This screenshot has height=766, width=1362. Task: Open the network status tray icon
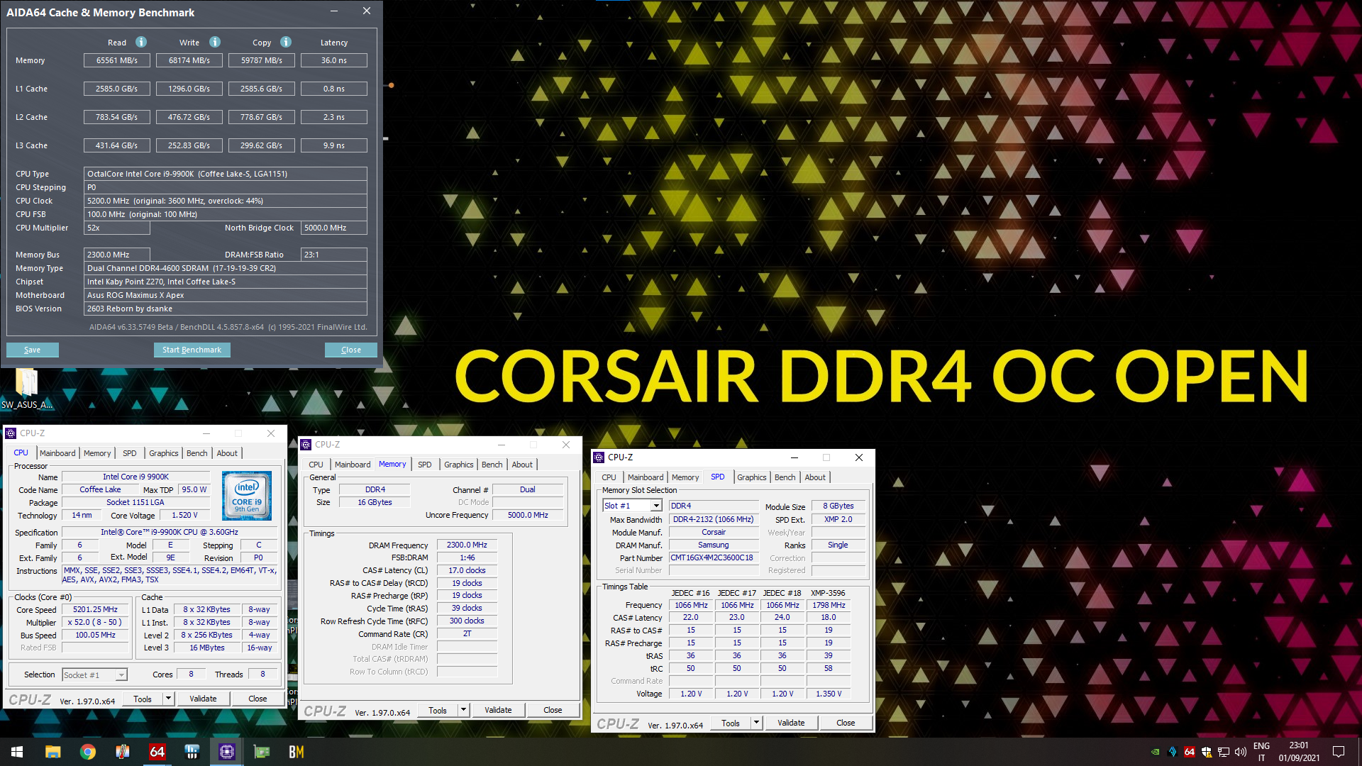click(1224, 752)
